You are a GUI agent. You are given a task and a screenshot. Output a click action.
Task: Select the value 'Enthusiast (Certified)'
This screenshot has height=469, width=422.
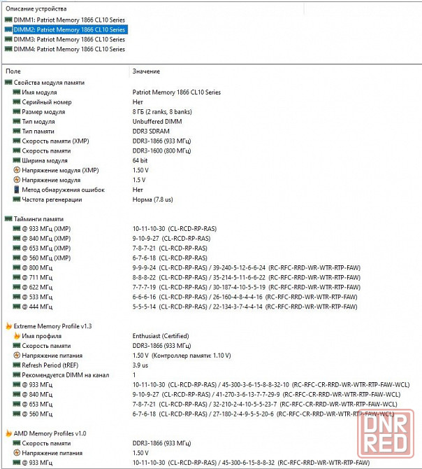point(161,336)
